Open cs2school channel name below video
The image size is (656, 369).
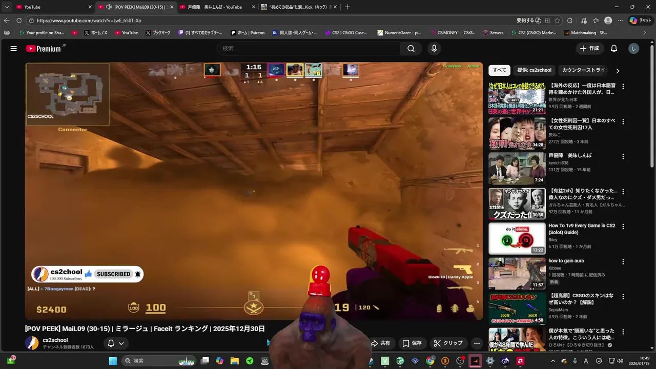tap(55, 340)
